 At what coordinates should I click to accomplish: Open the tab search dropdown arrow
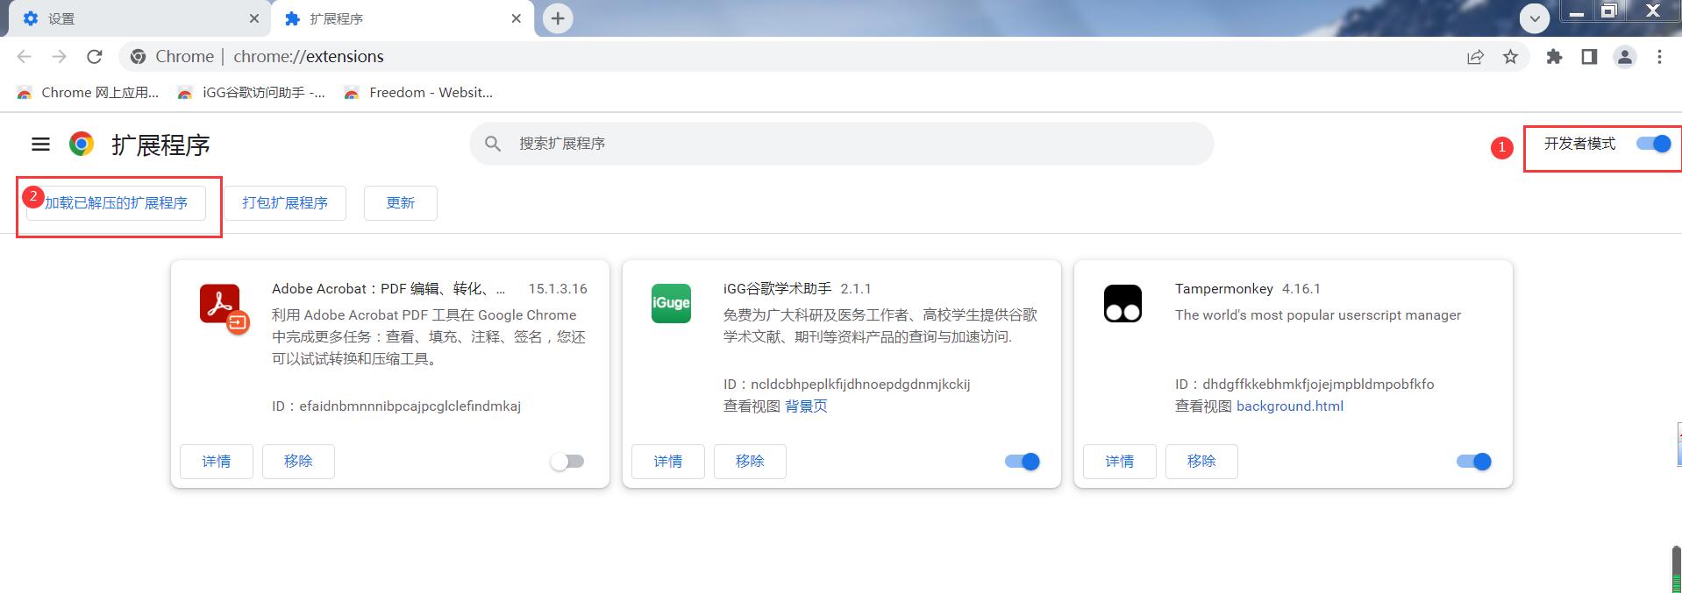coord(1535,18)
